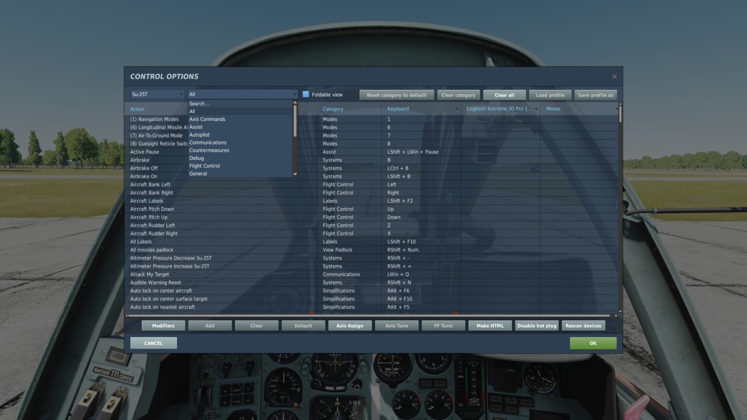Enable the Foldable view checkbox

click(305, 94)
